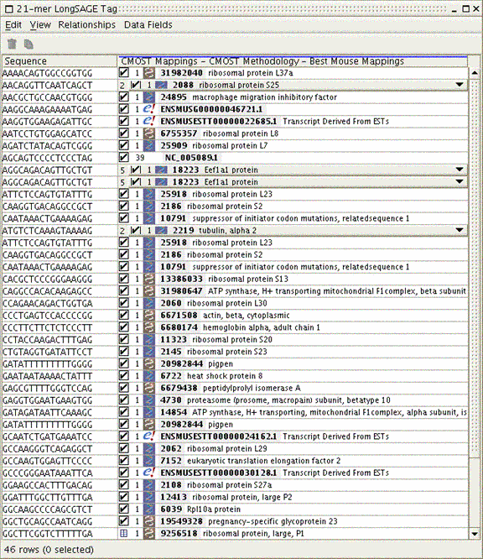The height and width of the screenshot is (559, 483).
Task: Click the brown icon next to 31982040
Action: point(149,73)
